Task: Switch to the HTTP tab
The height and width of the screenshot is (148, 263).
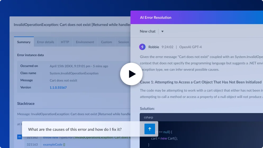Action: [65, 42]
